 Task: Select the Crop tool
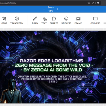tap(4, 20)
